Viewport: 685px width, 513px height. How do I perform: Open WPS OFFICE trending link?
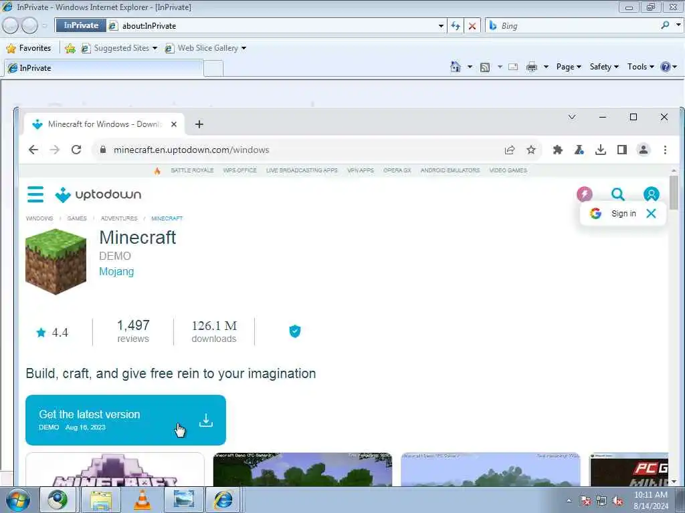(x=240, y=170)
